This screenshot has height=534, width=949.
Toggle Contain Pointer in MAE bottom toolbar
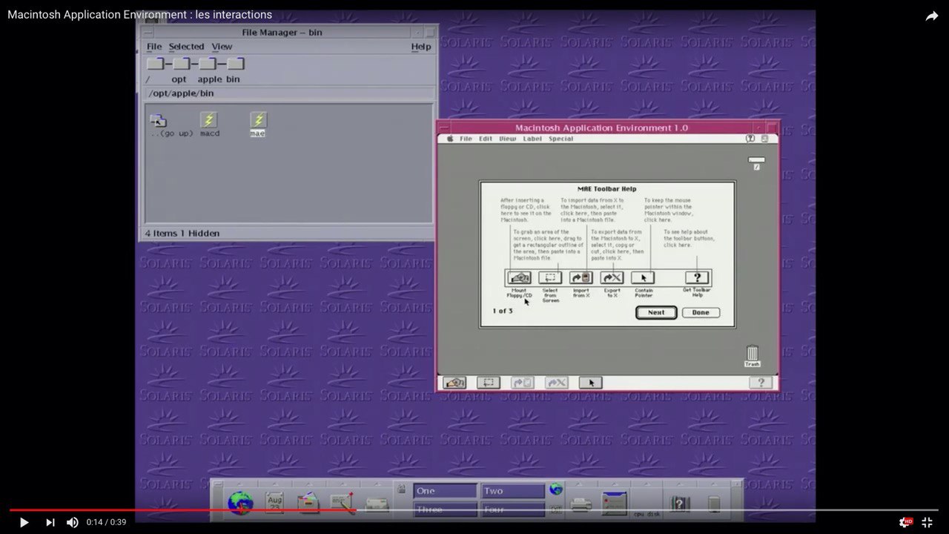(590, 383)
